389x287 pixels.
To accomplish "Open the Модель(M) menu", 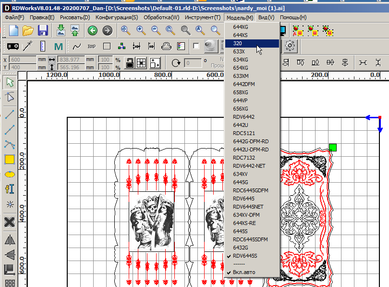I will pyautogui.click(x=240, y=17).
